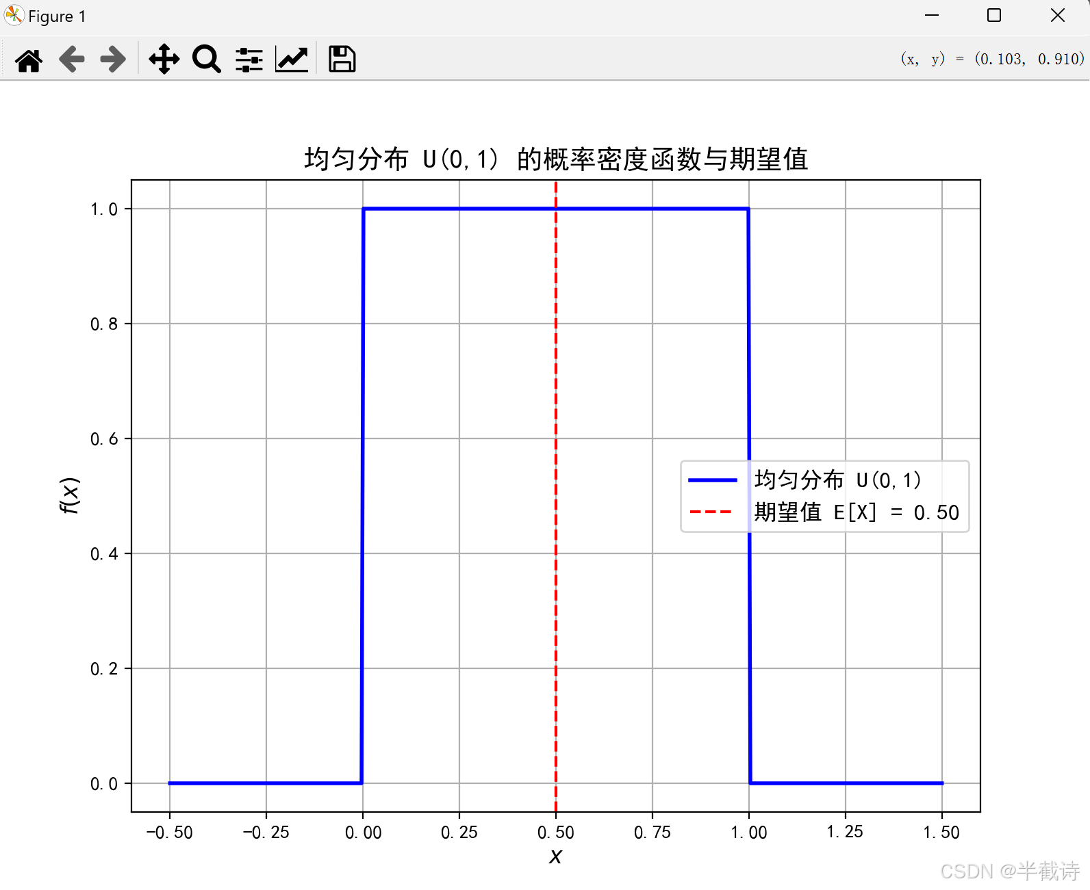The height and width of the screenshot is (890, 1090).
Task: Click the blue line sample in legend
Action: [713, 480]
